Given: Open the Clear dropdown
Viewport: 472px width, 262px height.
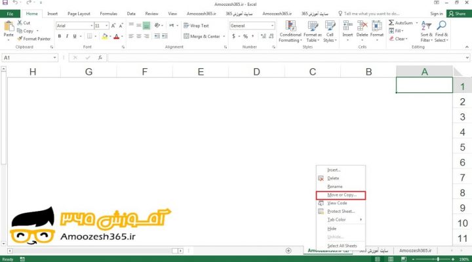Looking at the screenshot, I should (x=399, y=39).
